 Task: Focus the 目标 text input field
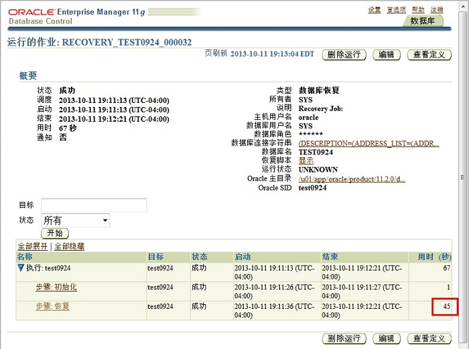(94, 205)
